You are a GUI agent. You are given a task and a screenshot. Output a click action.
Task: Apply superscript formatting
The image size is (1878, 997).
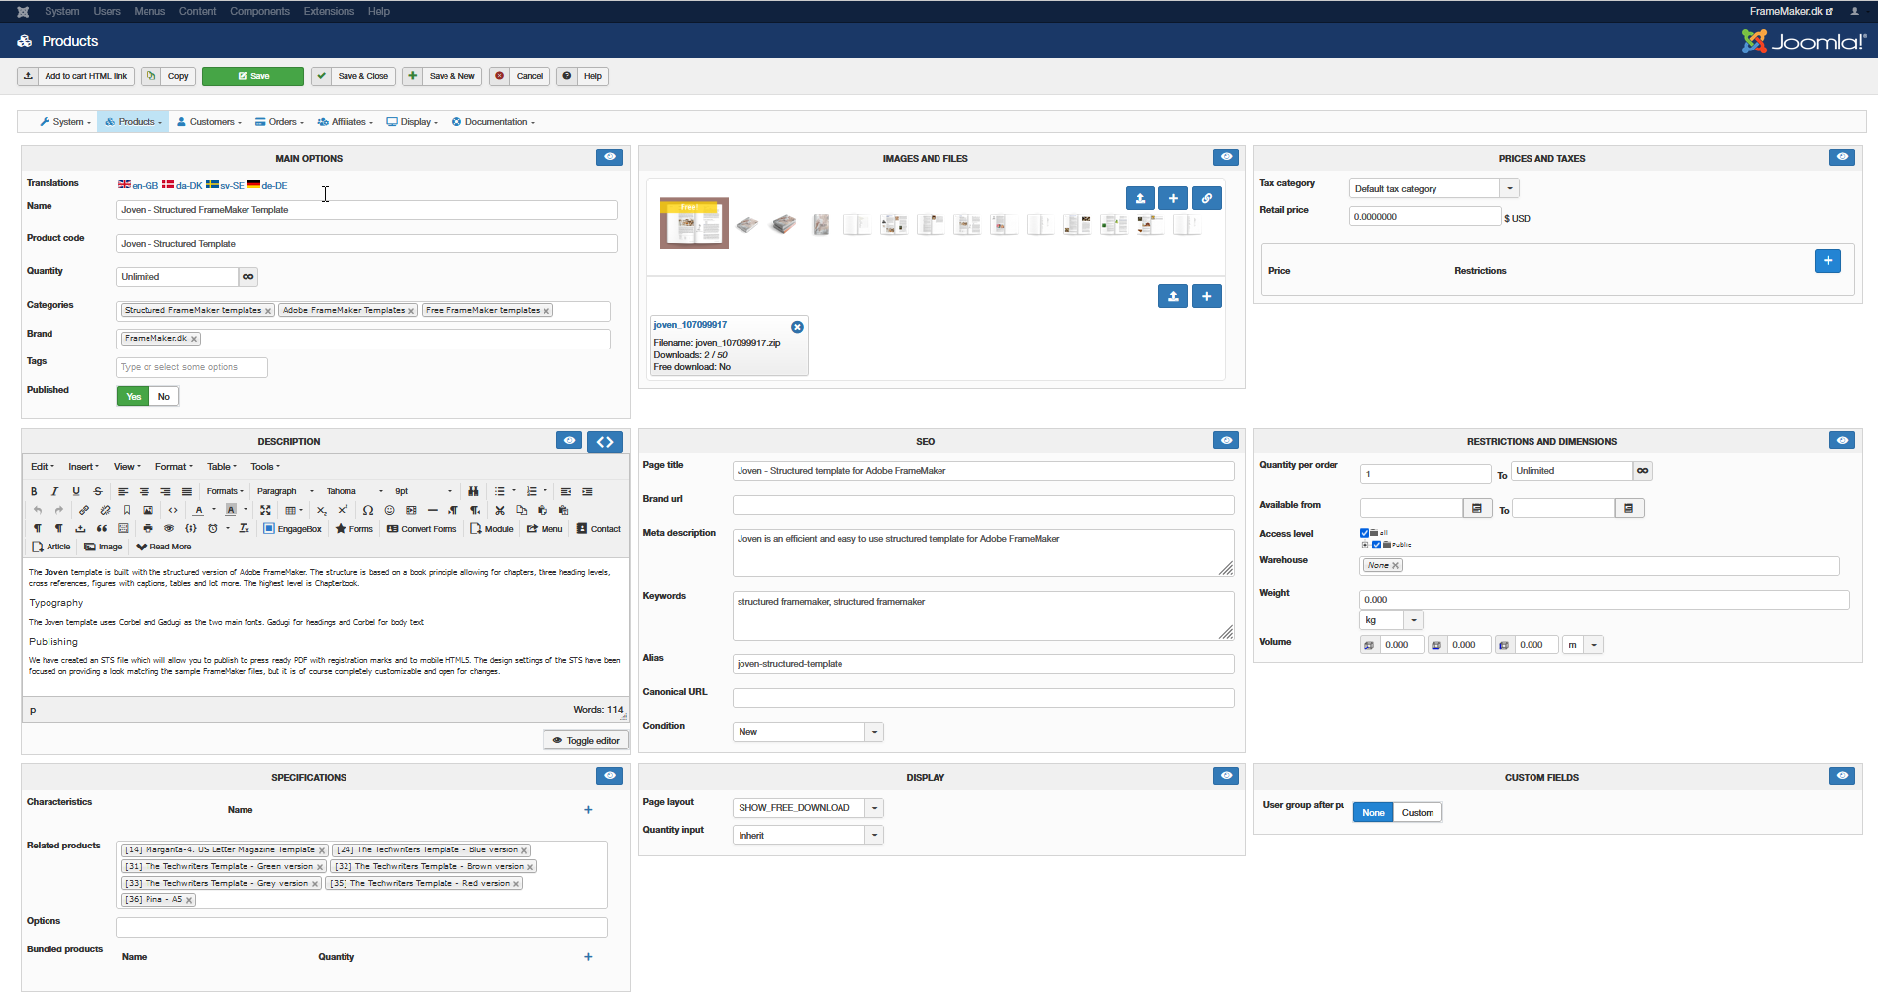[343, 510]
